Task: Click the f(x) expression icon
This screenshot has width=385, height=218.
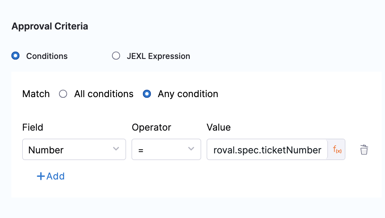Action: point(337,150)
